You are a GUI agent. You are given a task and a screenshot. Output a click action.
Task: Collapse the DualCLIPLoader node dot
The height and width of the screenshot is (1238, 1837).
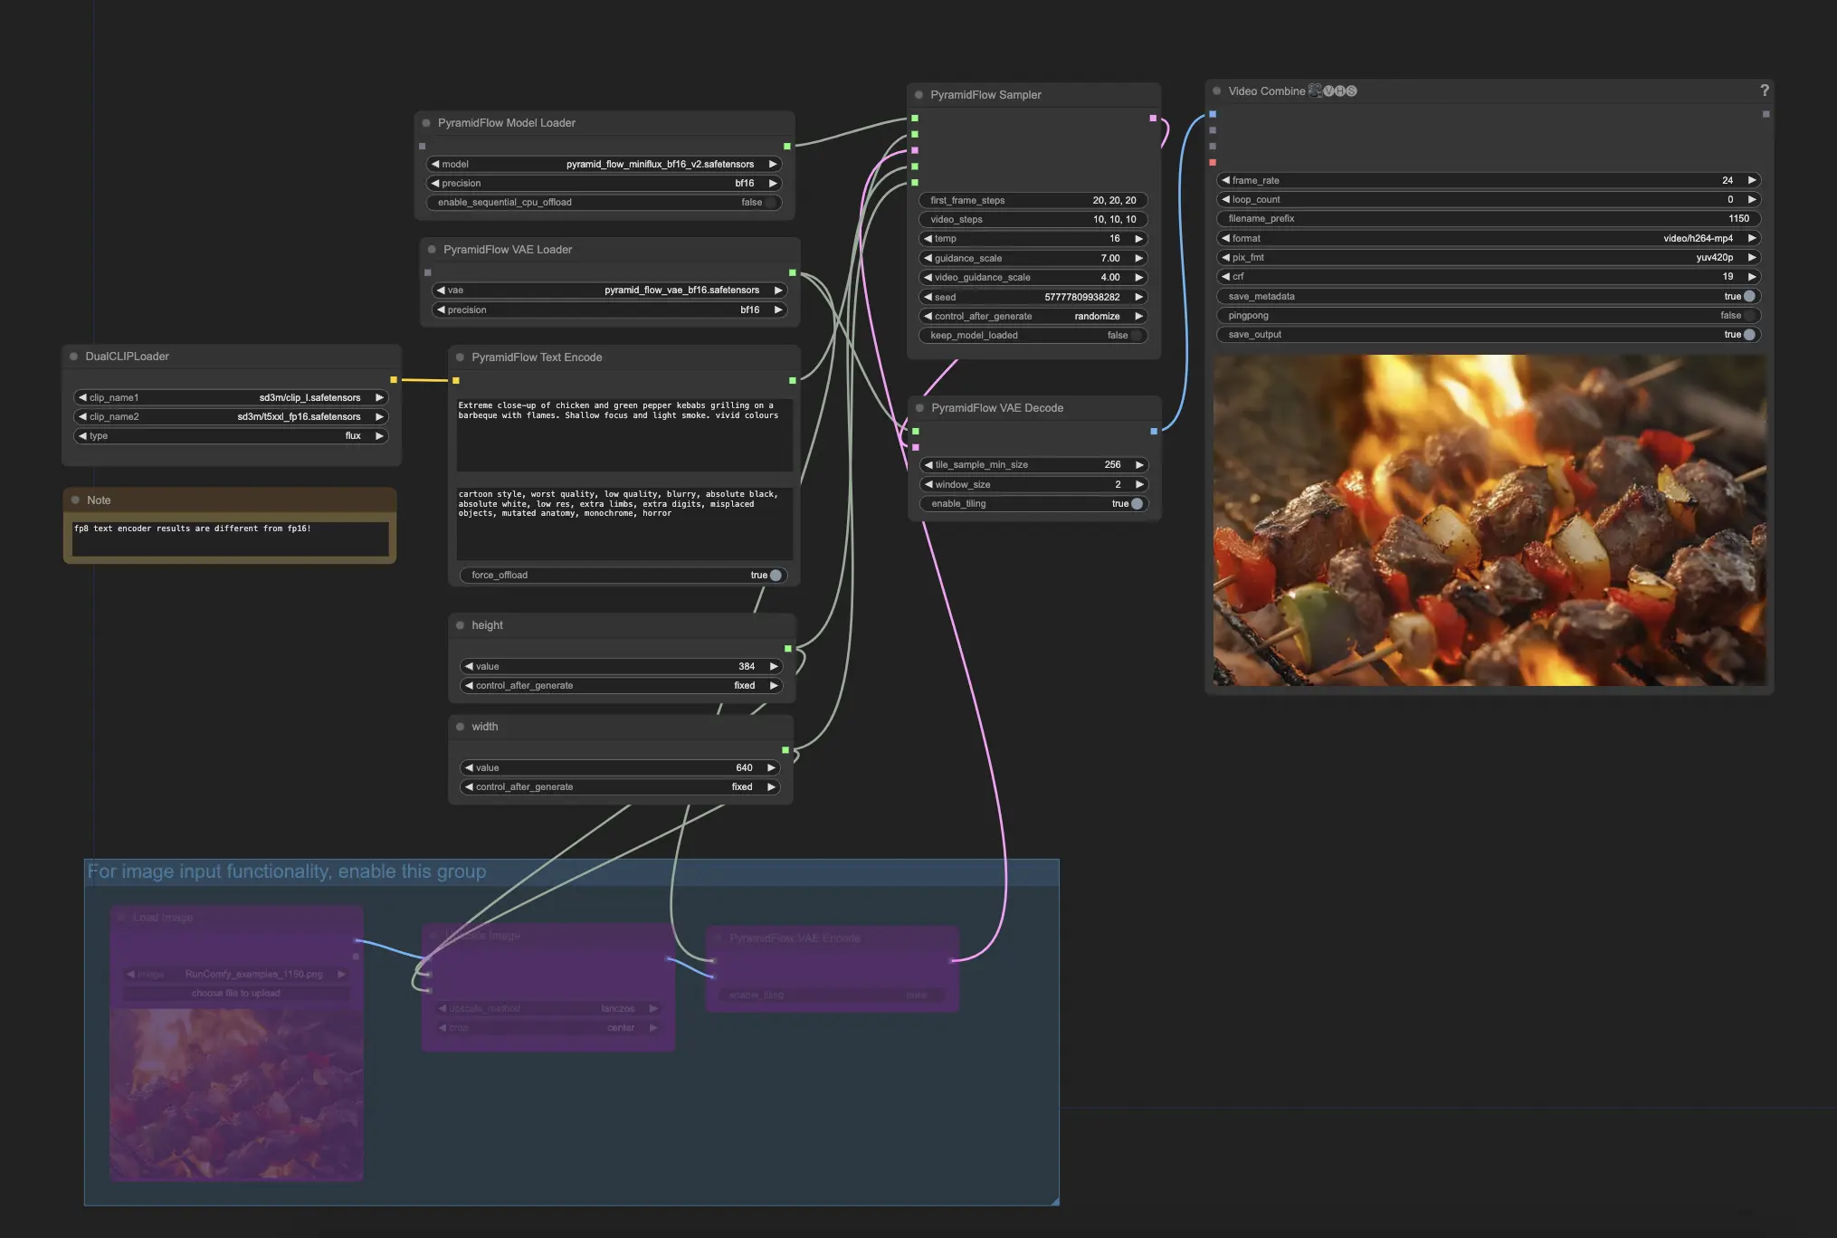[74, 357]
